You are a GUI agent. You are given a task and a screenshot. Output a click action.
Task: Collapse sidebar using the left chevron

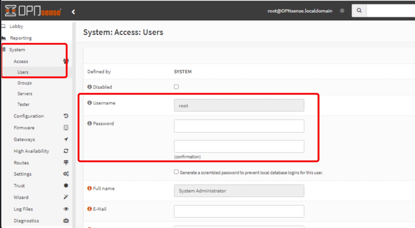(x=73, y=12)
